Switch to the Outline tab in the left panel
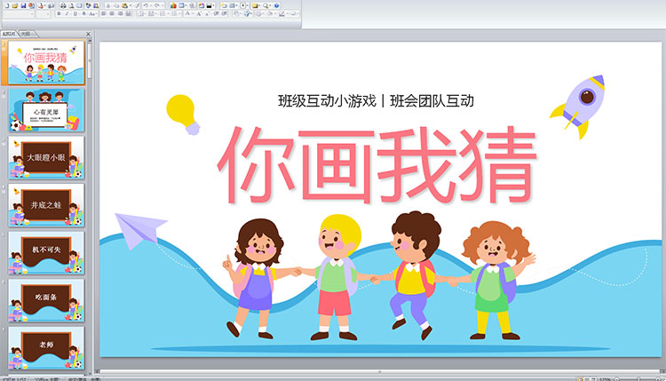 click(27, 34)
